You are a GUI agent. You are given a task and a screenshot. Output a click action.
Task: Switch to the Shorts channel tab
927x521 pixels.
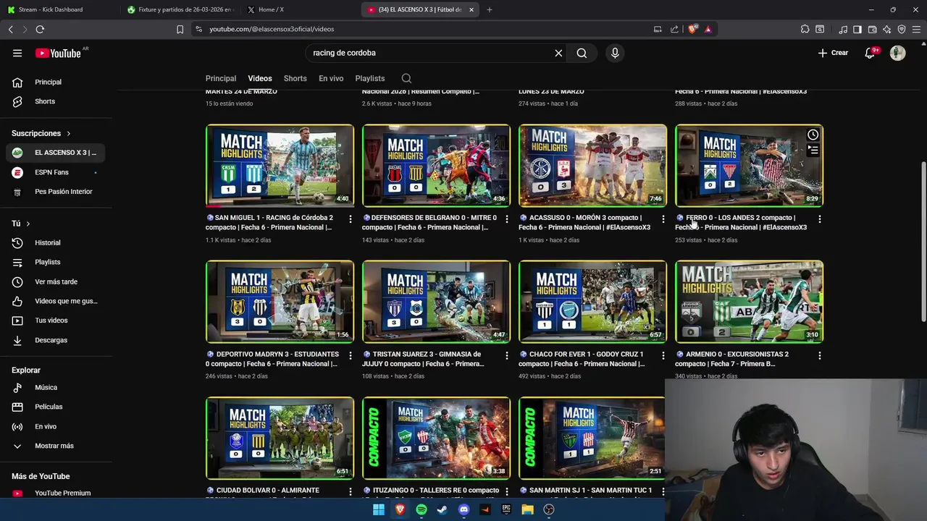coord(295,78)
